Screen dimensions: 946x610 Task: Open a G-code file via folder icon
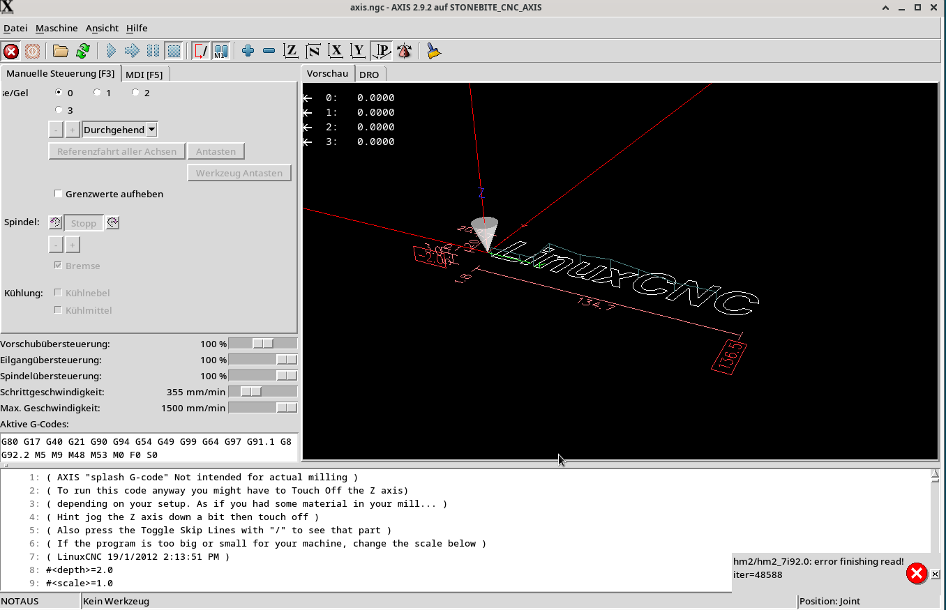61,51
